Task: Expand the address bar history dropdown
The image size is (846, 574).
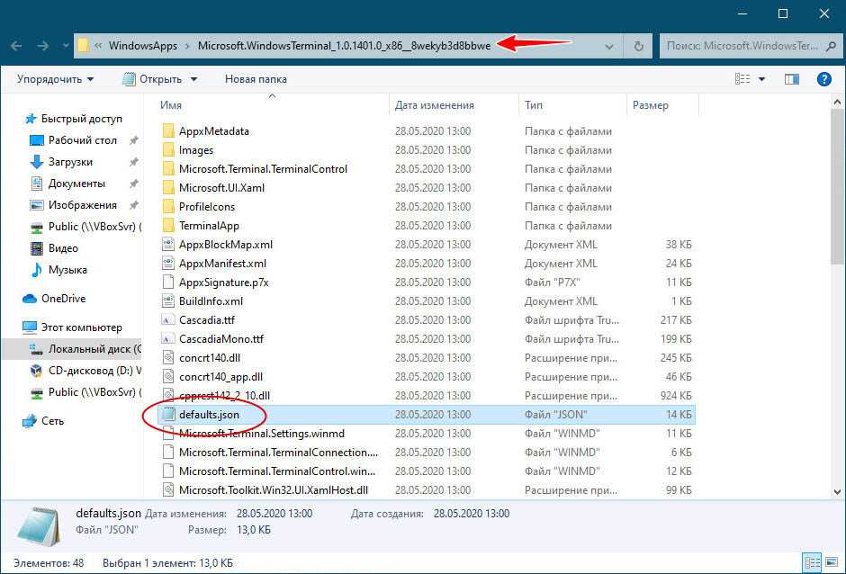Action: click(609, 46)
